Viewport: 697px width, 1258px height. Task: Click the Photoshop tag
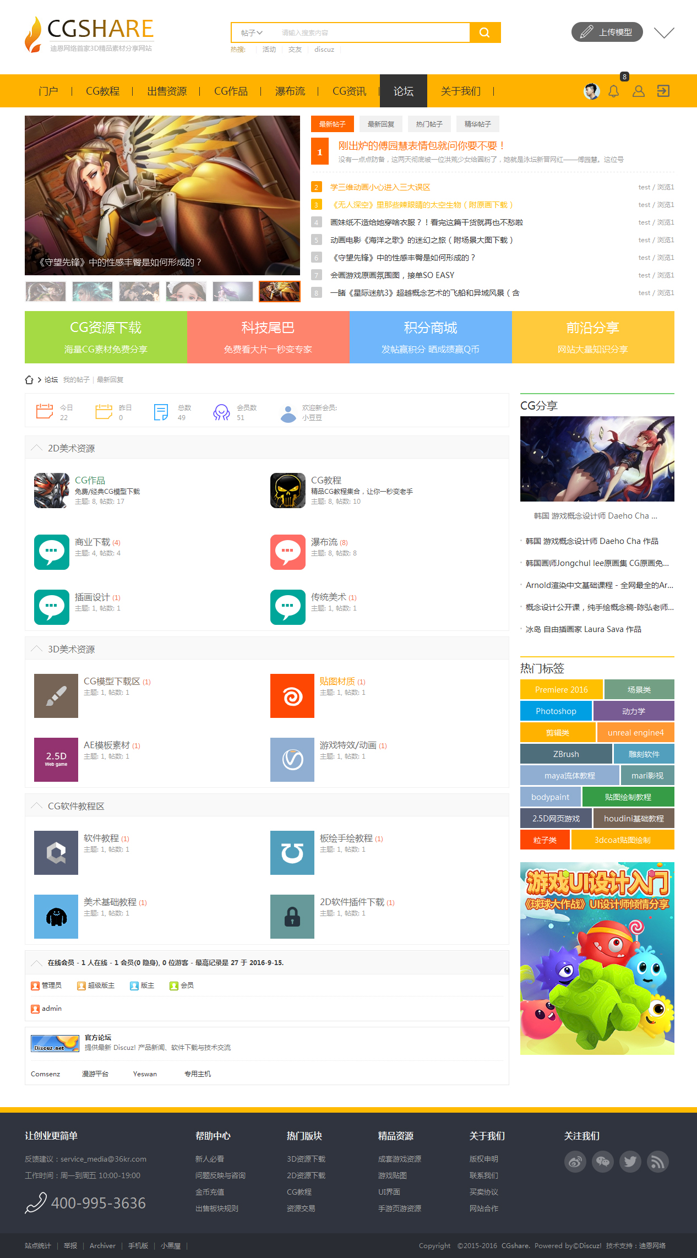pos(556,711)
